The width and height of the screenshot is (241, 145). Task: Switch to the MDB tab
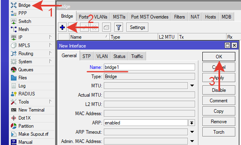click(227, 17)
